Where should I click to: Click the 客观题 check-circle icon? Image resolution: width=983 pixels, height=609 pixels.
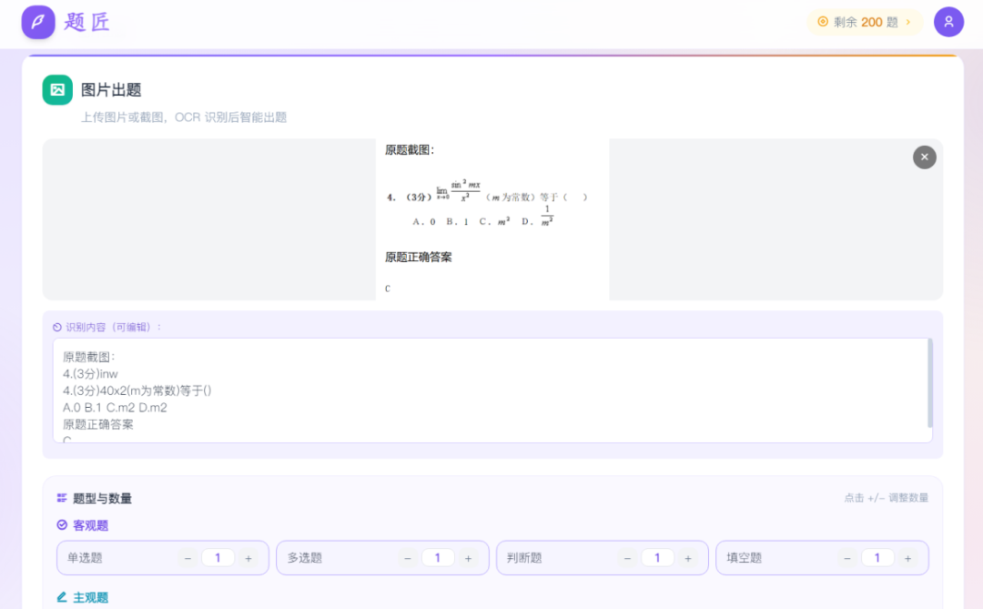pyautogui.click(x=62, y=525)
